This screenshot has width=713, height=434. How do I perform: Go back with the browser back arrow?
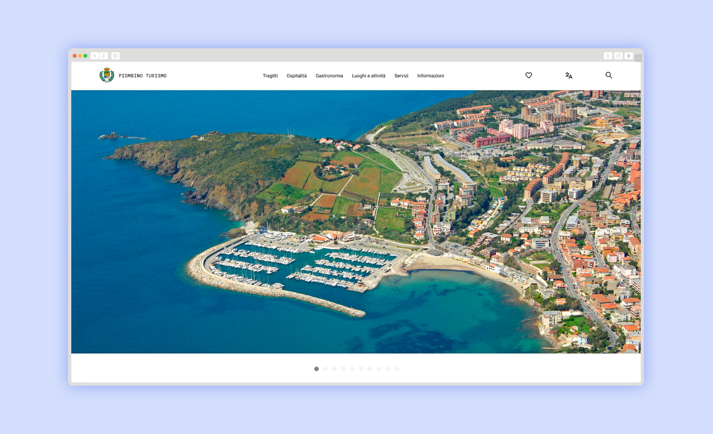(x=95, y=55)
